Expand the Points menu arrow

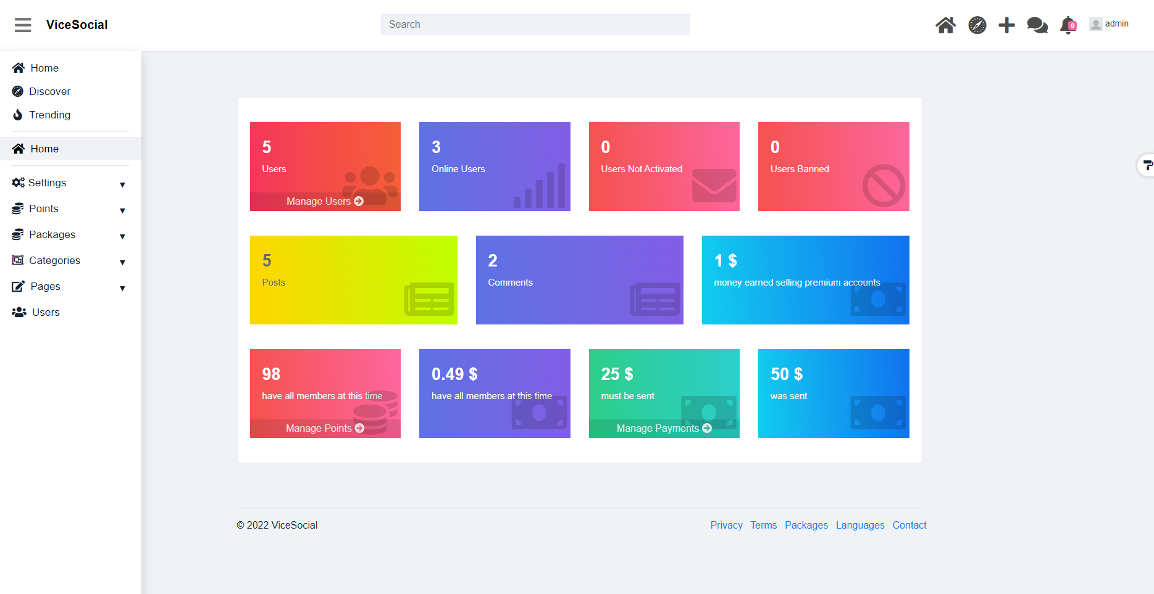122,210
